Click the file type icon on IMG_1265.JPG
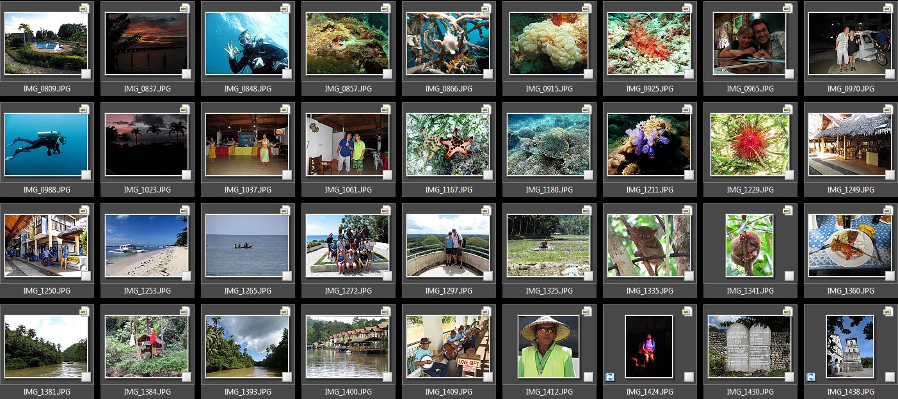Viewport: 898px width, 399px height. 285,210
